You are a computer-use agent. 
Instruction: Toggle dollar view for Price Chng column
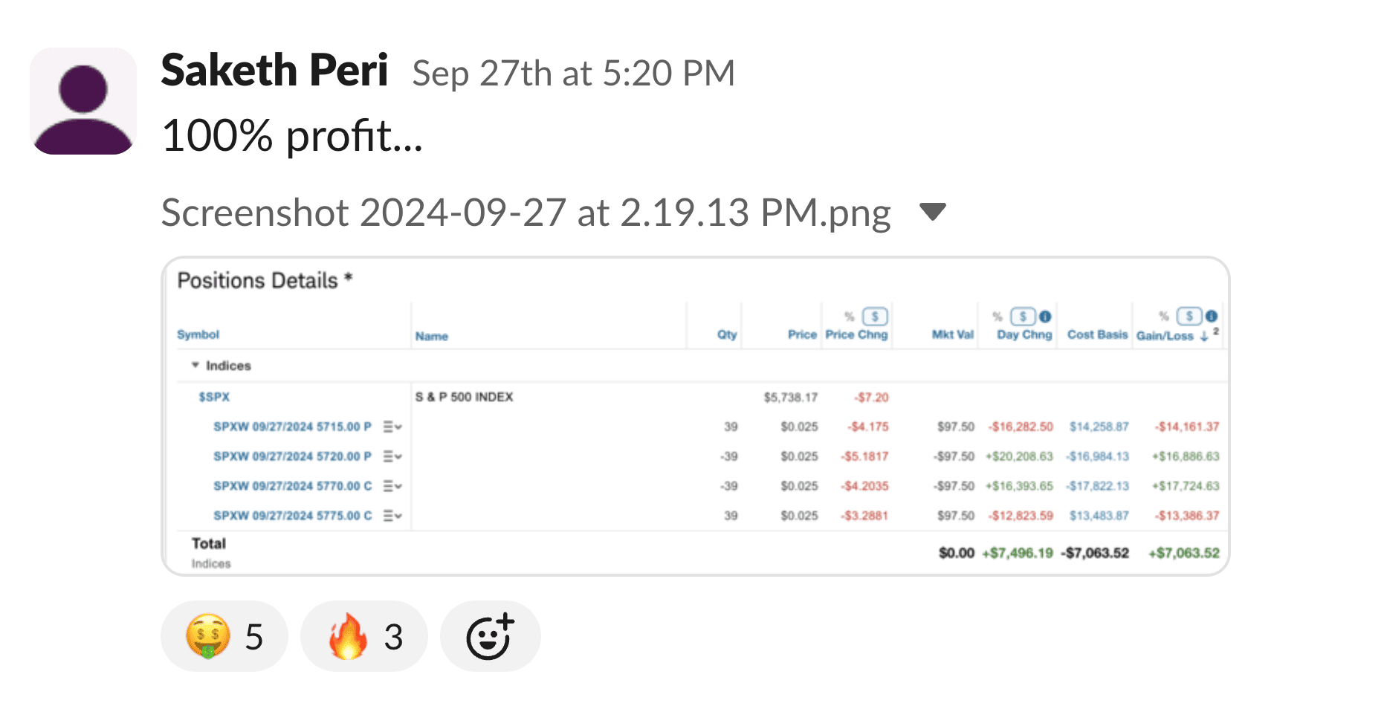[x=875, y=317]
